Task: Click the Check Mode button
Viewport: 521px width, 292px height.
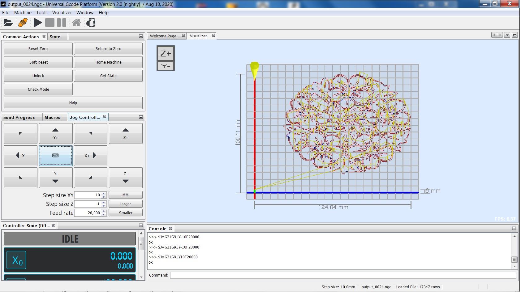Action: pyautogui.click(x=38, y=90)
